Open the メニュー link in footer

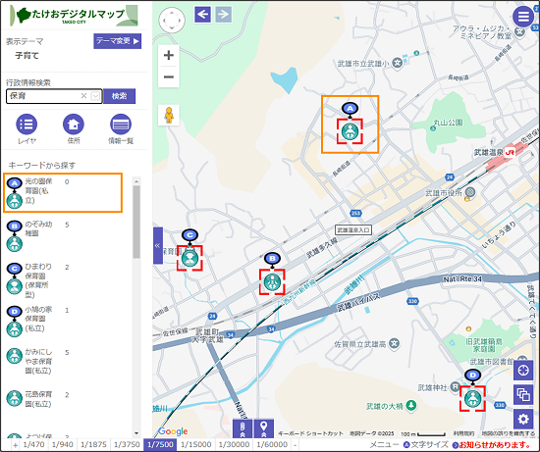pyautogui.click(x=384, y=445)
